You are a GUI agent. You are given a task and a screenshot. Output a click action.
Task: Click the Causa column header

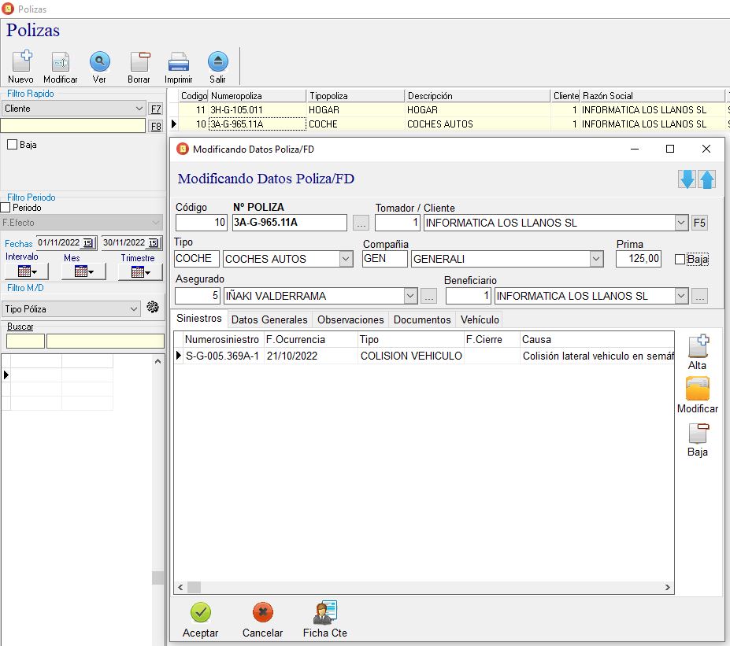coord(597,339)
